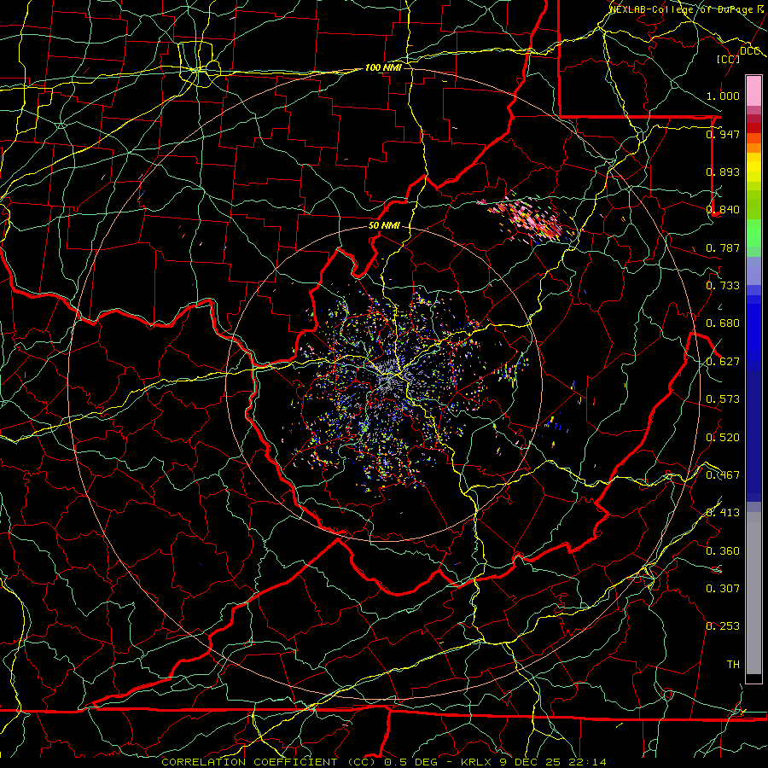This screenshot has width=768, height=768.
Task: Click the 0.467 value on color scale
Action: click(x=723, y=475)
